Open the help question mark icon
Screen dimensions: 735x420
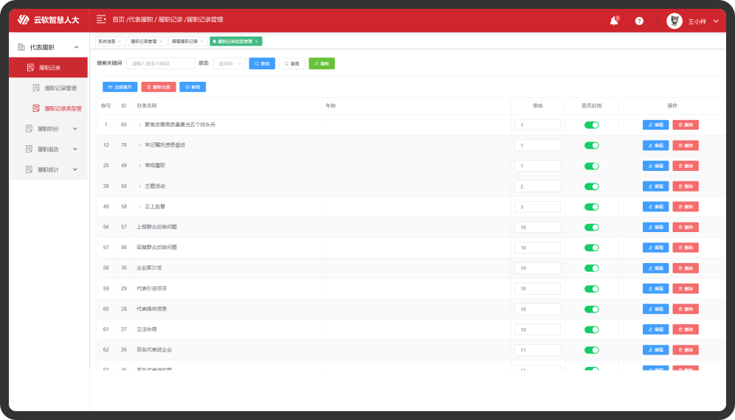(x=639, y=21)
